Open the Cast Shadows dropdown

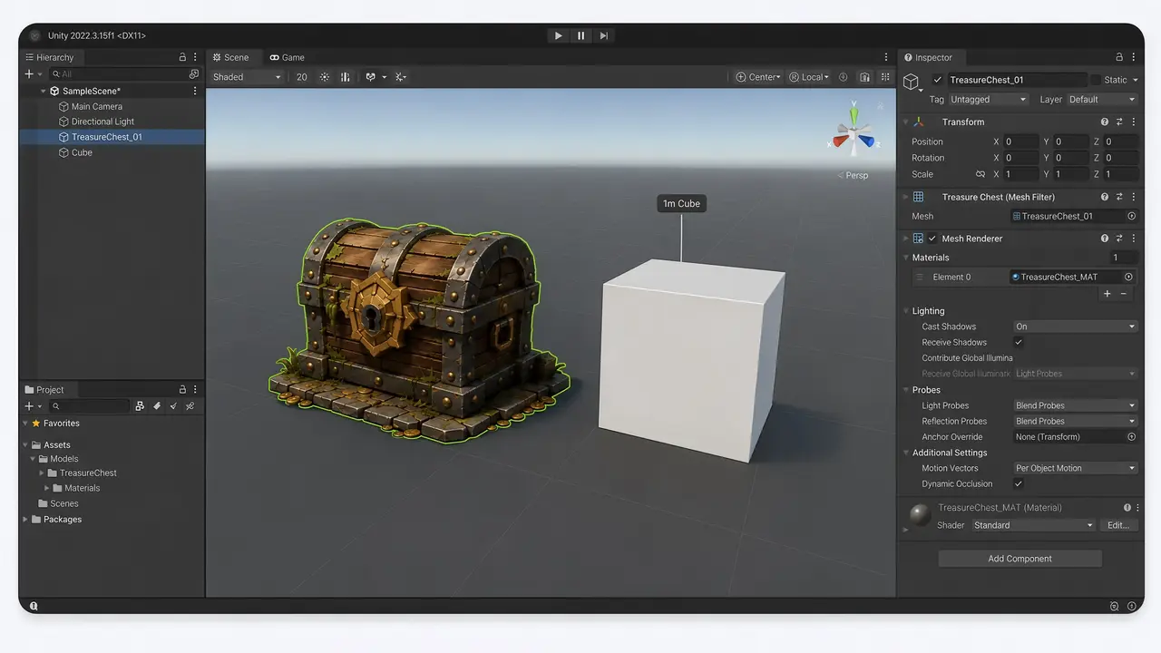[x=1075, y=326]
